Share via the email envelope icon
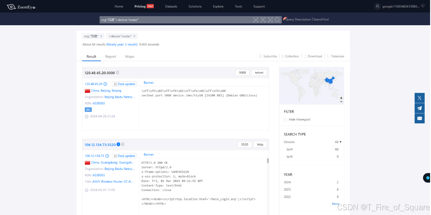The image size is (431, 215). [420, 118]
